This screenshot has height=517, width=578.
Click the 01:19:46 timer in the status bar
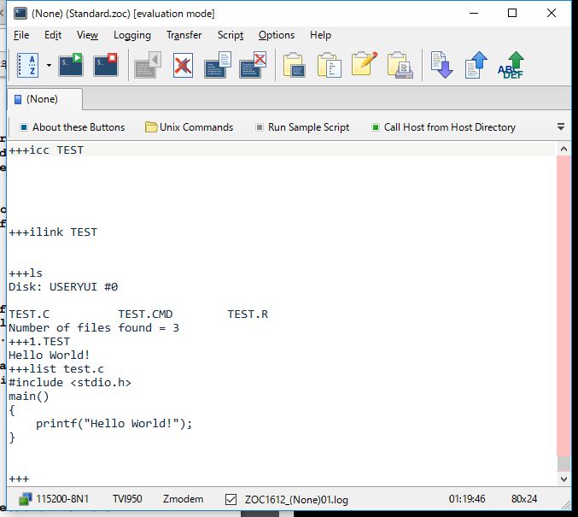pyautogui.click(x=467, y=499)
